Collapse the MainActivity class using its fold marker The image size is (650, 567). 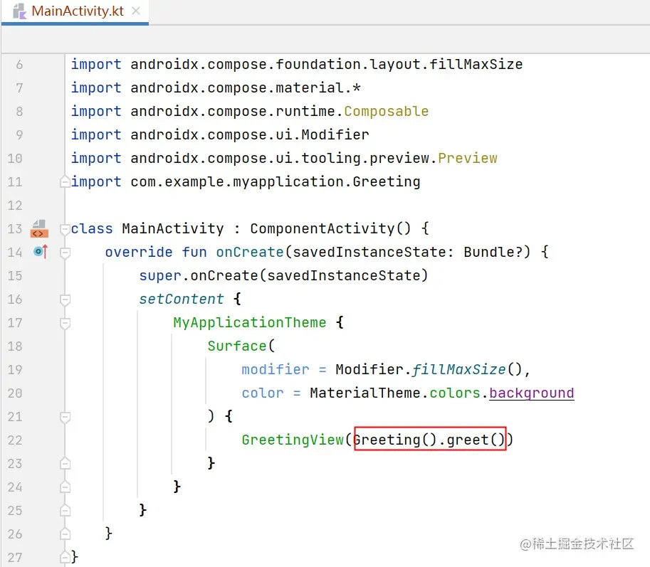coord(65,228)
